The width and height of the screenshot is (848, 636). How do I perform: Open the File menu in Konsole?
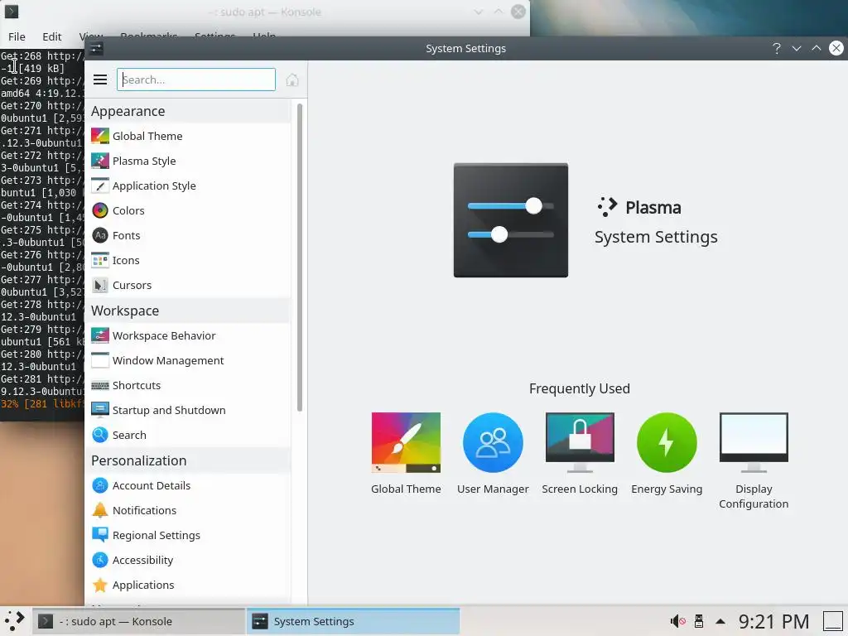pos(17,36)
